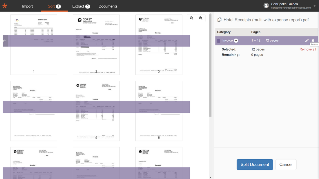Click the Split Document button
The height and width of the screenshot is (179, 319).
coord(255,165)
